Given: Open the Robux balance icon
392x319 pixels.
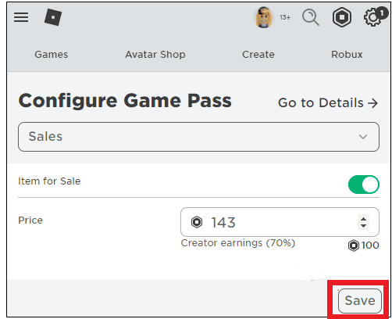Looking at the screenshot, I should coord(342,17).
